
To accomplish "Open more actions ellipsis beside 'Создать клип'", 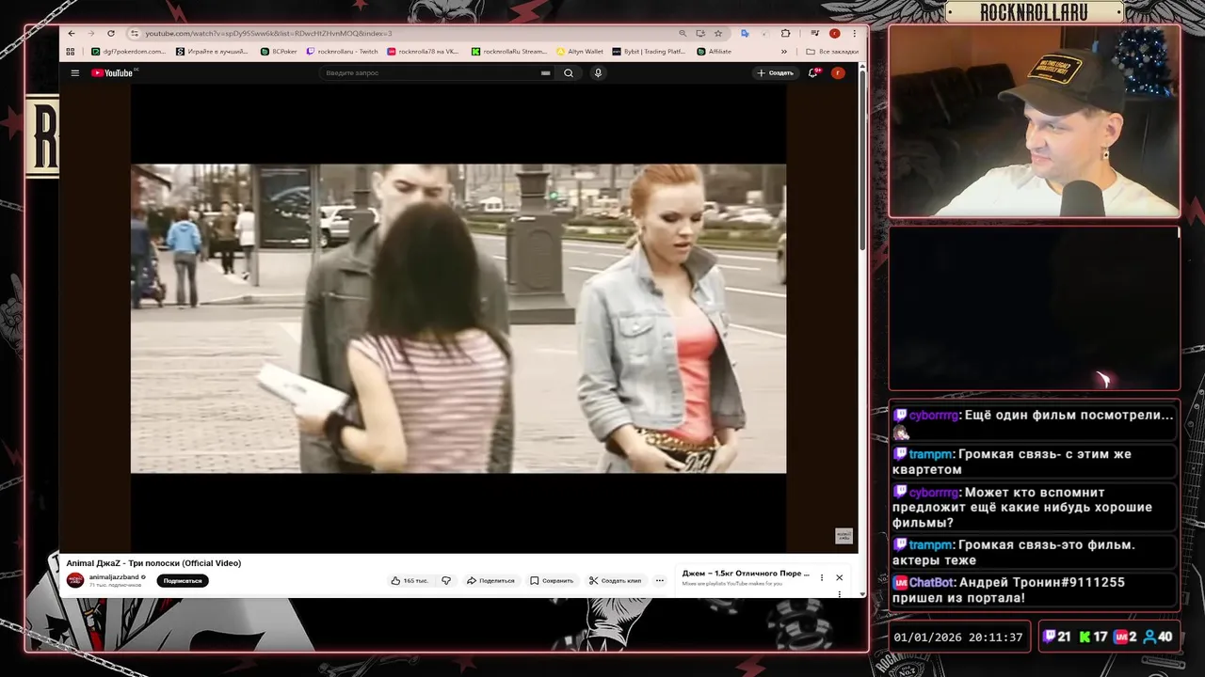I will click(660, 580).
